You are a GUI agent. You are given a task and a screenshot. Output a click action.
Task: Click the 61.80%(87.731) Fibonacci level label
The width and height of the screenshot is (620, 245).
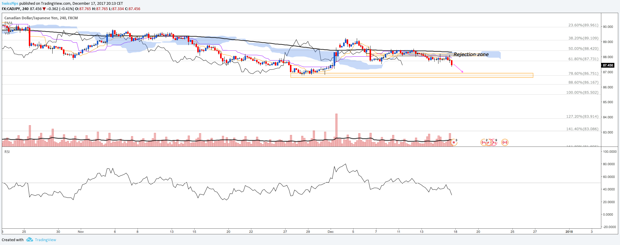[x=583, y=59]
